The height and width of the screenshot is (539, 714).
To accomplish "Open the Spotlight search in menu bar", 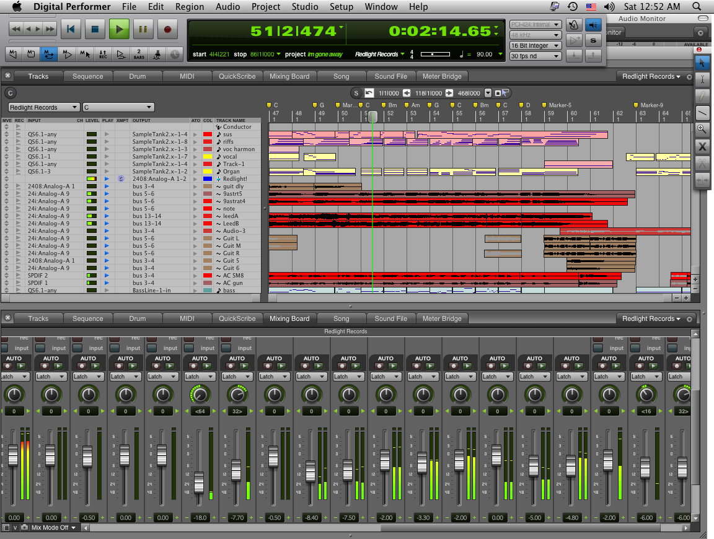I will [697, 6].
